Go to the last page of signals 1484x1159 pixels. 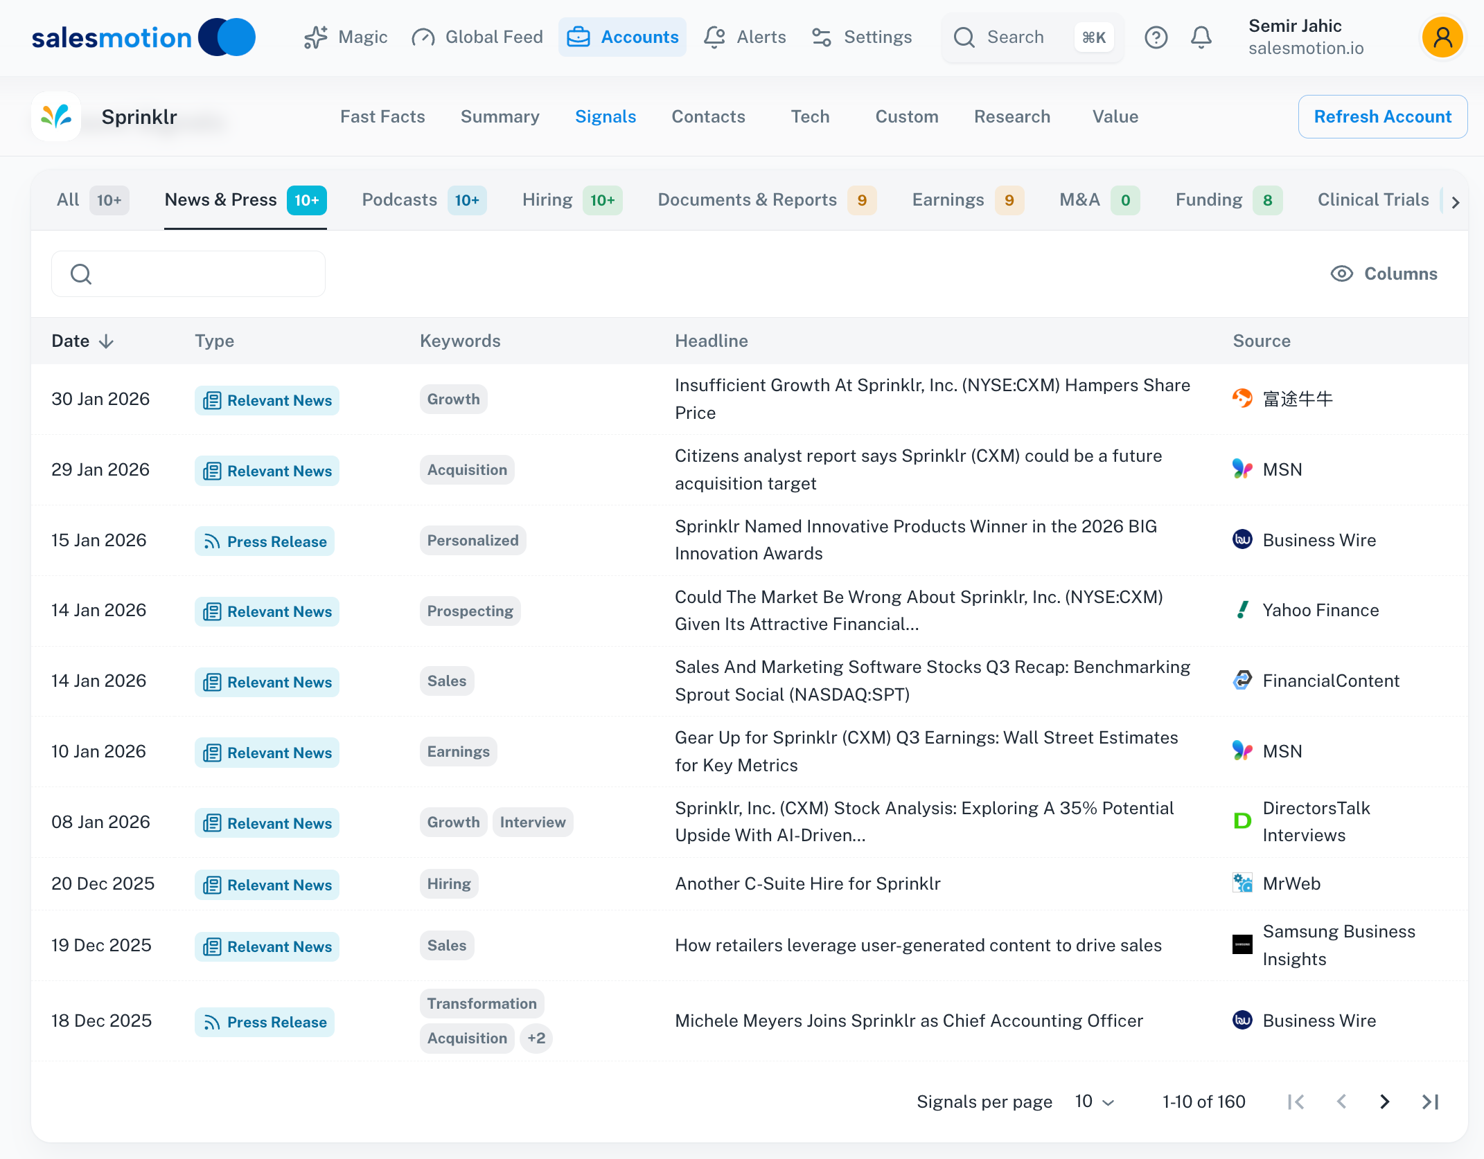pyautogui.click(x=1431, y=1102)
